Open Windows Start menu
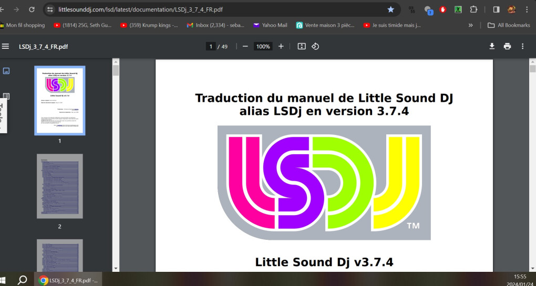Viewport: 536px width, 286px height. pyautogui.click(x=3, y=280)
